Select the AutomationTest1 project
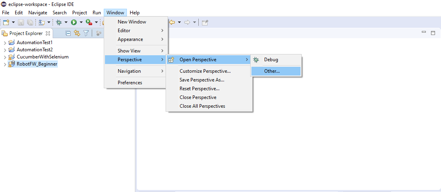The width and height of the screenshot is (441, 192). click(x=35, y=43)
